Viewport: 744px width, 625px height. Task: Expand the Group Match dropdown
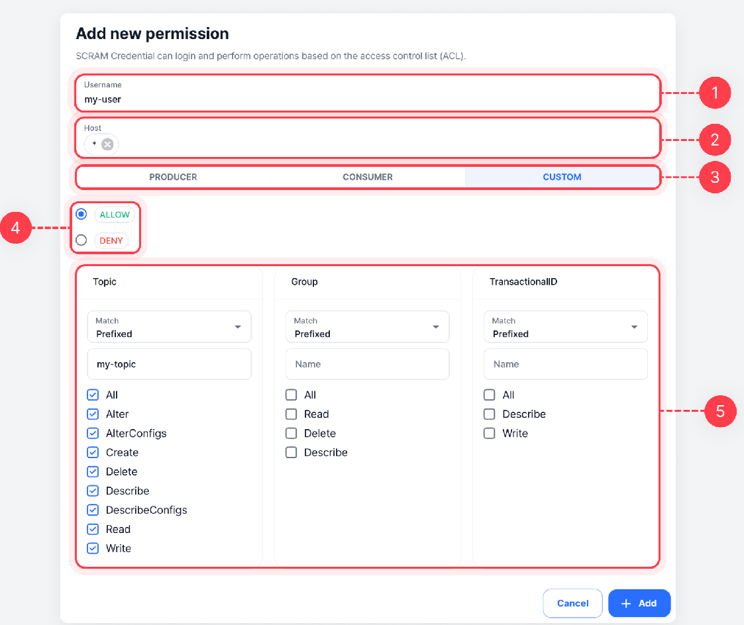pos(368,327)
